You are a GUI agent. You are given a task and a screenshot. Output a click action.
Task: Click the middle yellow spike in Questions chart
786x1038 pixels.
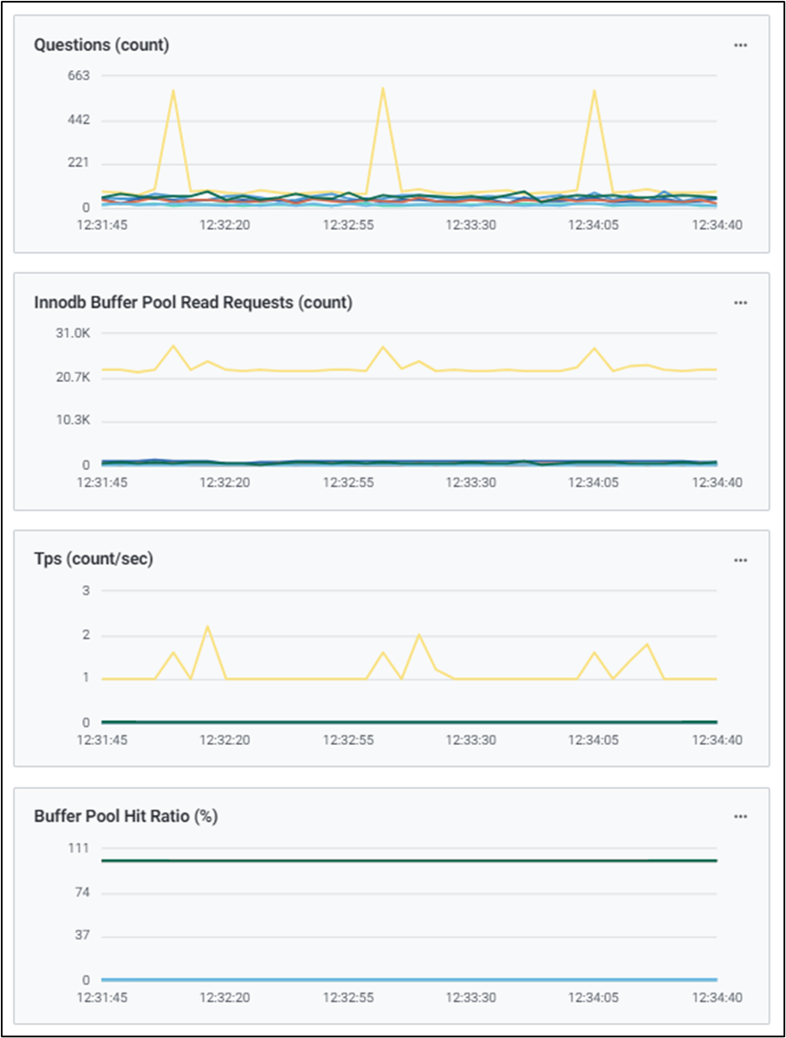[x=383, y=89]
